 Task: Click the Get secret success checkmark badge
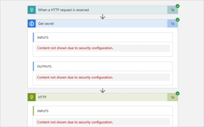click(178, 20)
